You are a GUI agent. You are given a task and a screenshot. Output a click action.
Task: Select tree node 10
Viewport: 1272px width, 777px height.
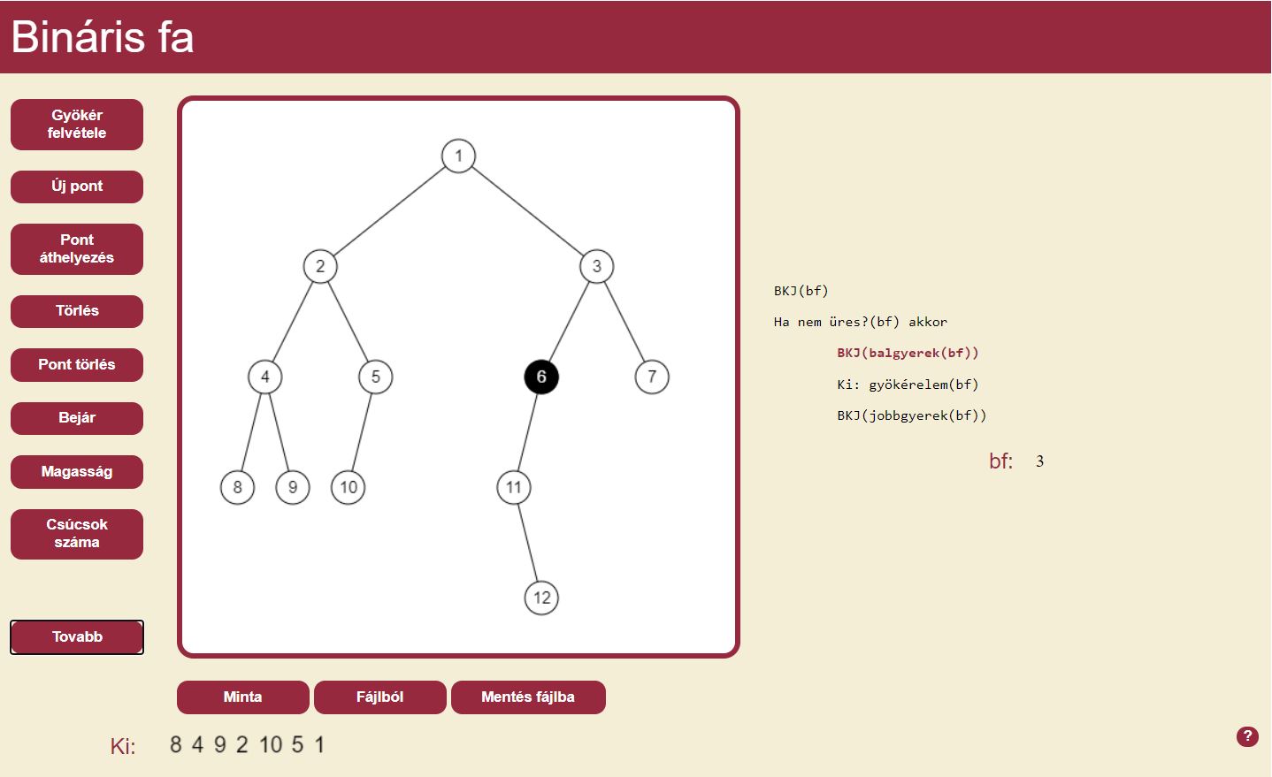349,488
